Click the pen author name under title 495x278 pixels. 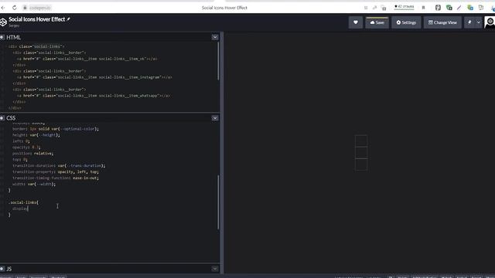click(14, 25)
